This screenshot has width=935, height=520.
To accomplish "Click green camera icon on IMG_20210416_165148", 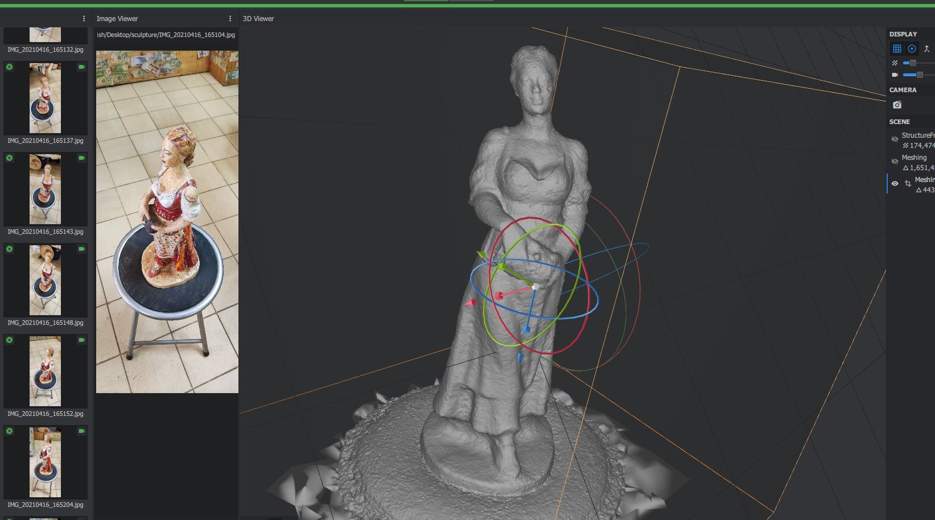I will pos(81,249).
